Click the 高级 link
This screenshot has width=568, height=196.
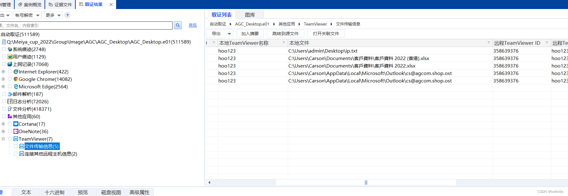193,26
